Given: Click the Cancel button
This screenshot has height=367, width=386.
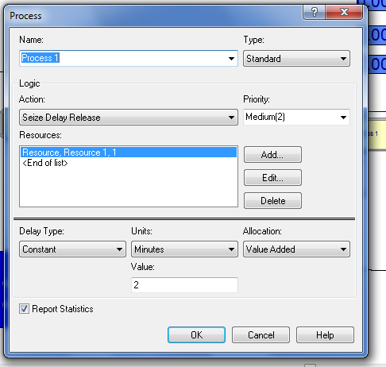Looking at the screenshot, I should click(x=261, y=335).
